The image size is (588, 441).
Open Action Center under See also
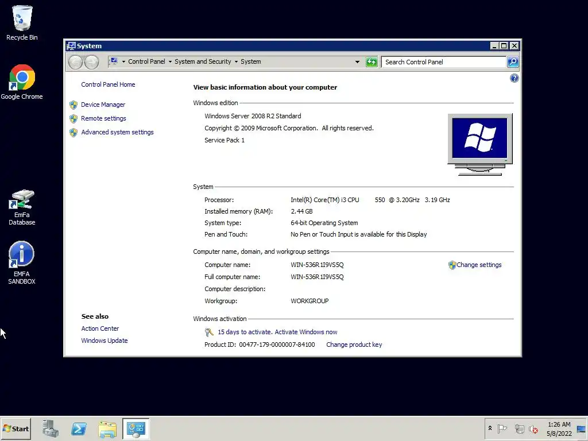(100, 328)
